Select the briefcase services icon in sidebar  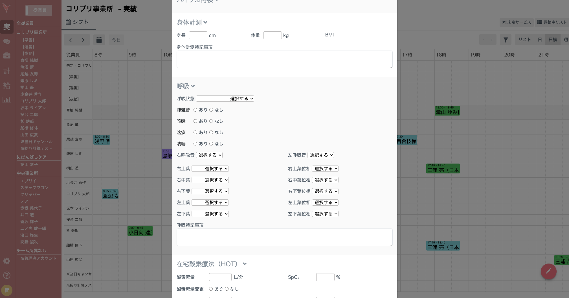pyautogui.click(x=6, y=56)
